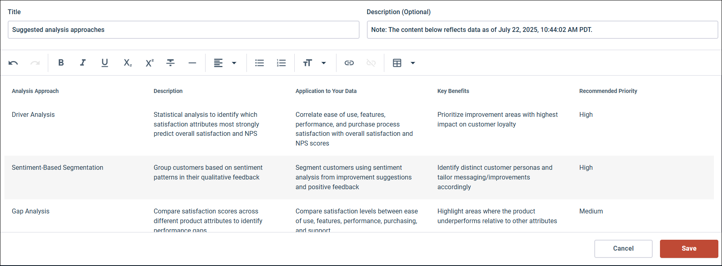Click the Analysis Approach column header

(35, 91)
